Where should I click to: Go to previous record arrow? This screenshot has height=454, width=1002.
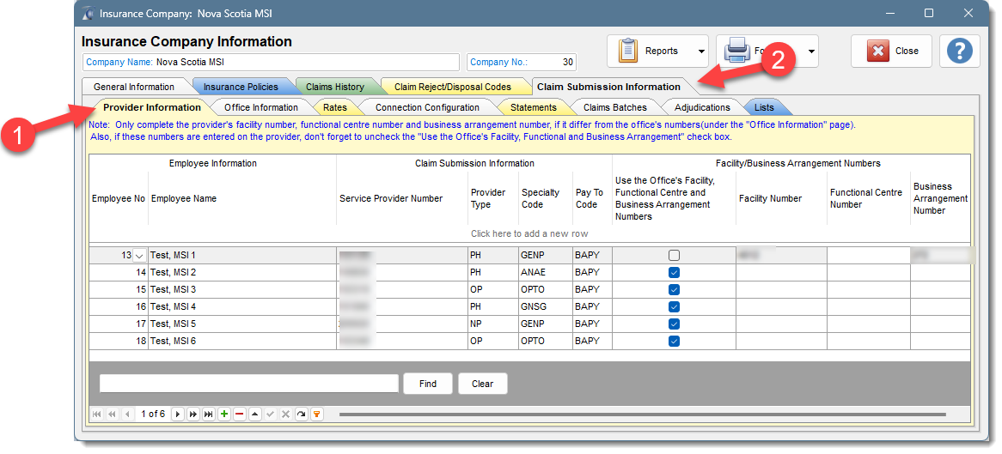[x=128, y=415]
